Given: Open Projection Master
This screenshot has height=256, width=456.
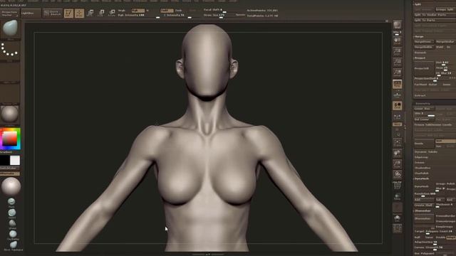Looking at the screenshot, I should tap(9, 13).
